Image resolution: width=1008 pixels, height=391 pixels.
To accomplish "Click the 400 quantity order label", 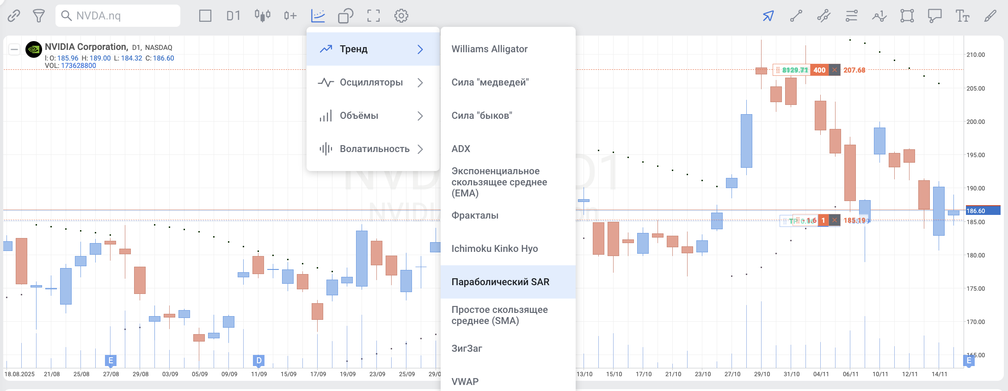I will (x=819, y=70).
